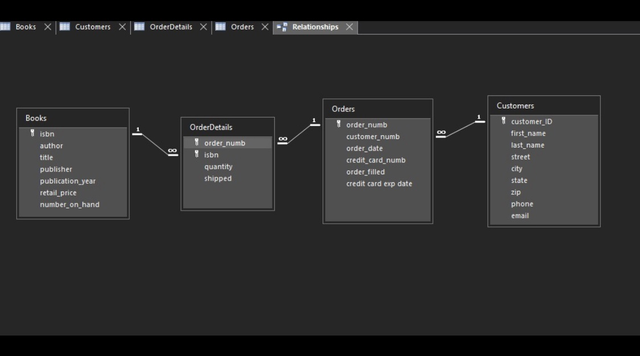Click the Books table title bar

[x=73, y=118]
